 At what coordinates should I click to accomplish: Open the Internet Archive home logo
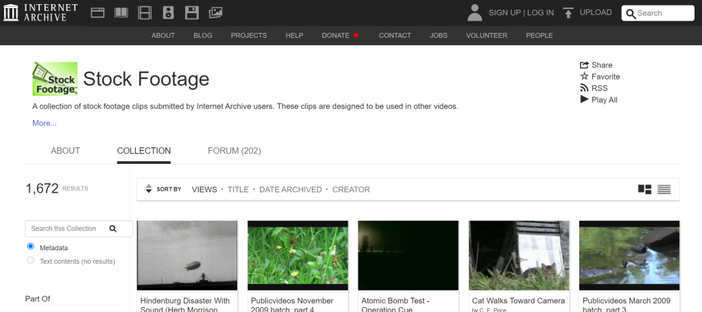coord(40,12)
